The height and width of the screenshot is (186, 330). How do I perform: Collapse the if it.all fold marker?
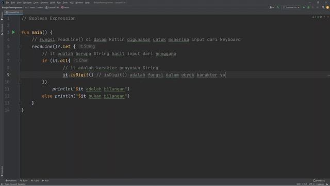20,60
